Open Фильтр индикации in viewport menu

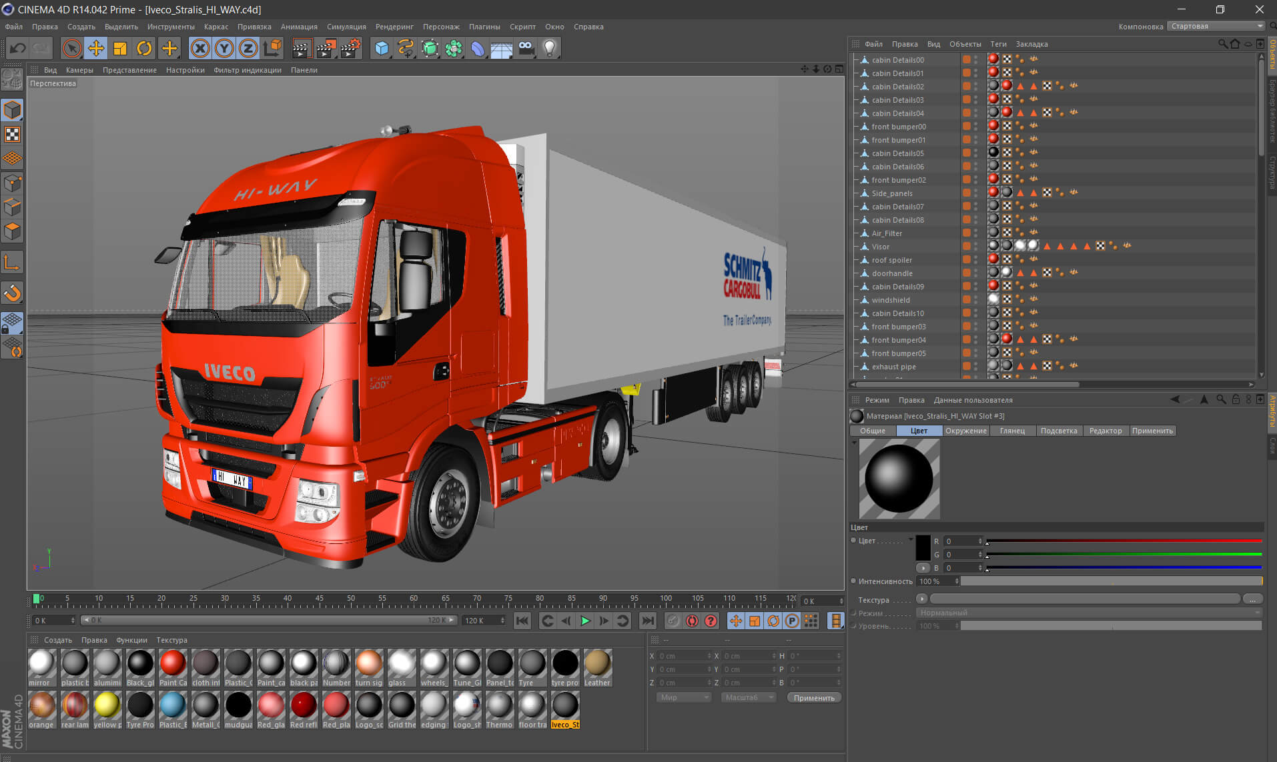point(248,70)
